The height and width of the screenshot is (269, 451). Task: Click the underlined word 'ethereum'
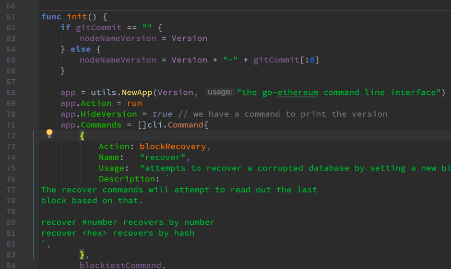pyautogui.click(x=298, y=93)
